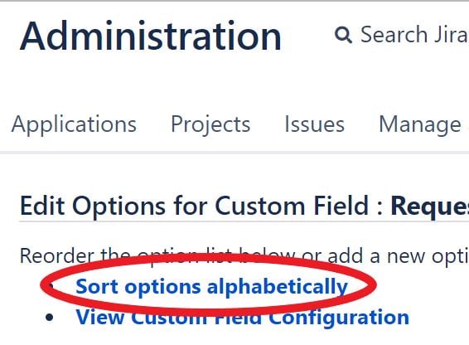Open the Applications admin tab

pos(74,124)
